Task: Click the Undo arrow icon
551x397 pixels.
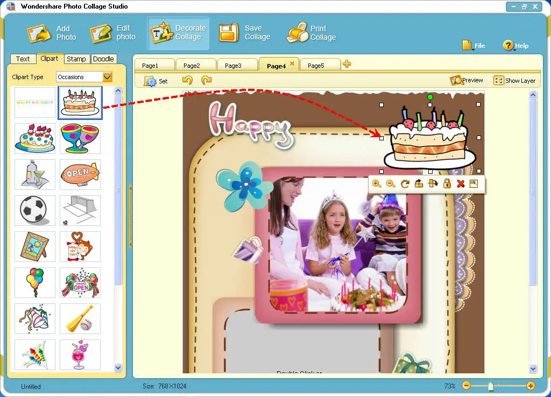Action: click(x=187, y=81)
